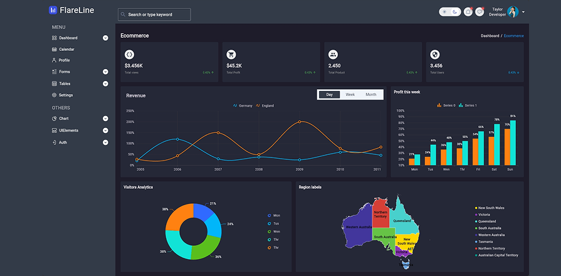Click Northern Territory region on map
Image resolution: width=561 pixels, height=276 pixels.
(380, 214)
